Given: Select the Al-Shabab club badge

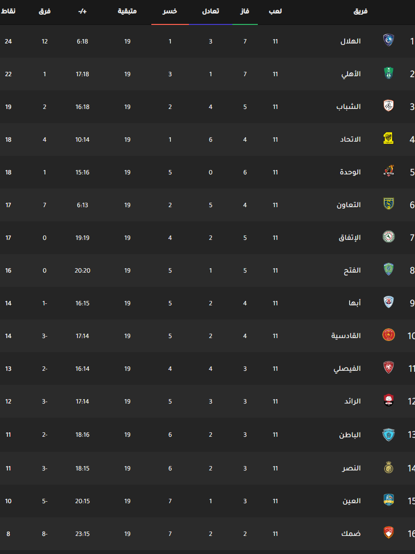Looking at the screenshot, I should 389,106.
